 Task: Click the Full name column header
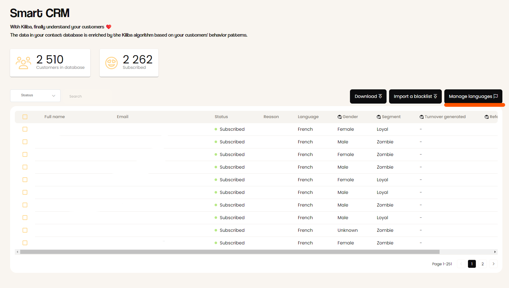[x=55, y=117]
